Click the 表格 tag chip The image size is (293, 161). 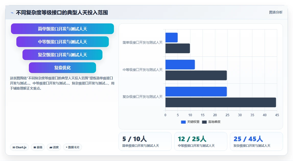pos(38,147)
